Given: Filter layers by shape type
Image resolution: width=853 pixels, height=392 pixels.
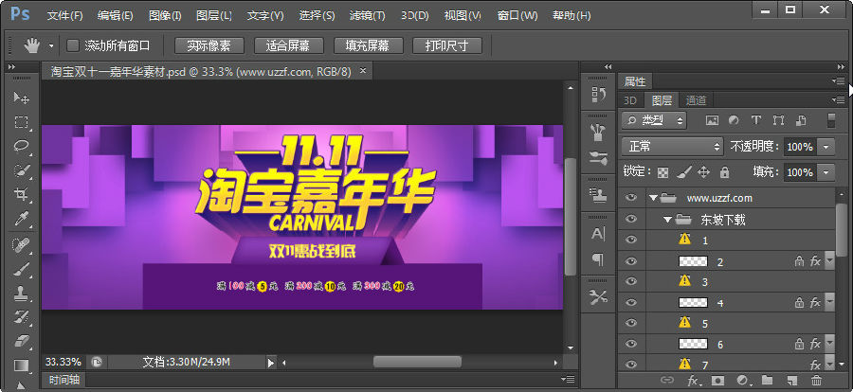Looking at the screenshot, I should click(x=778, y=120).
